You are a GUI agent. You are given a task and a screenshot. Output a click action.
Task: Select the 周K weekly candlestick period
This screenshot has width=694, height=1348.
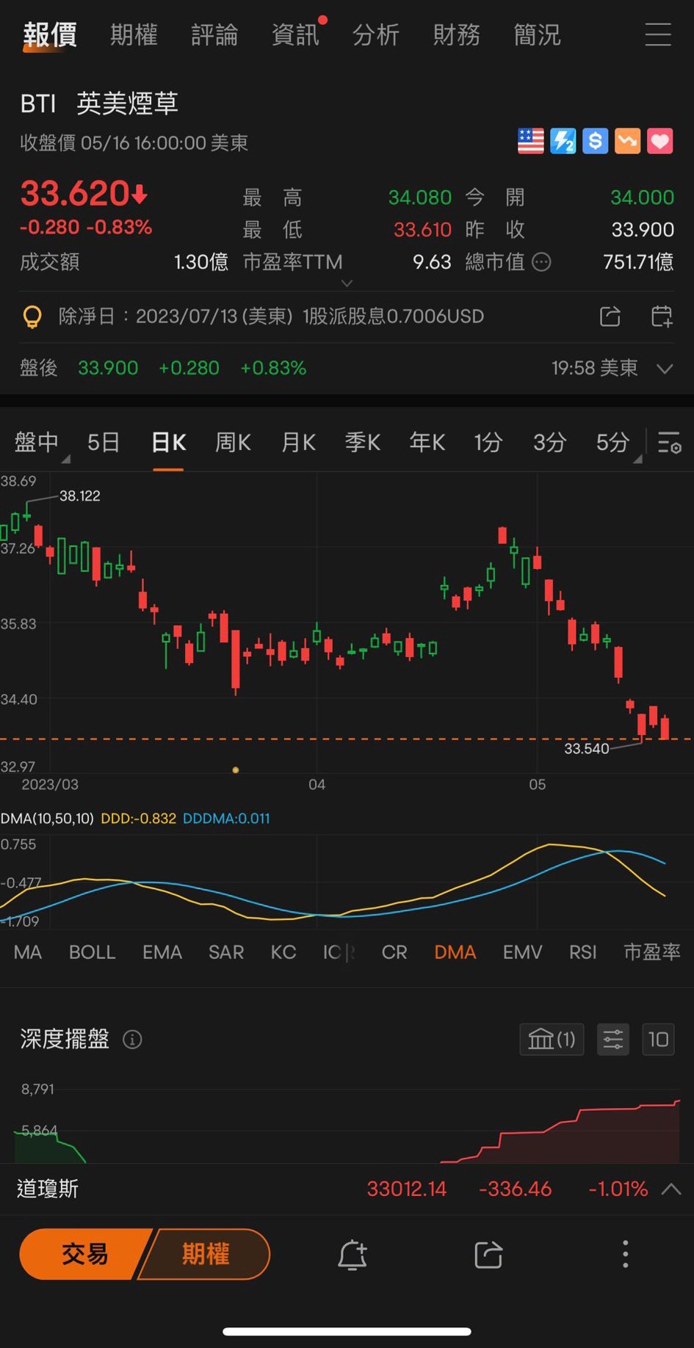point(233,443)
